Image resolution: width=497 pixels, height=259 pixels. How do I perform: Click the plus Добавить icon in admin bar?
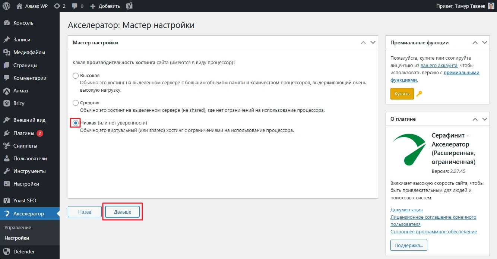(x=93, y=6)
